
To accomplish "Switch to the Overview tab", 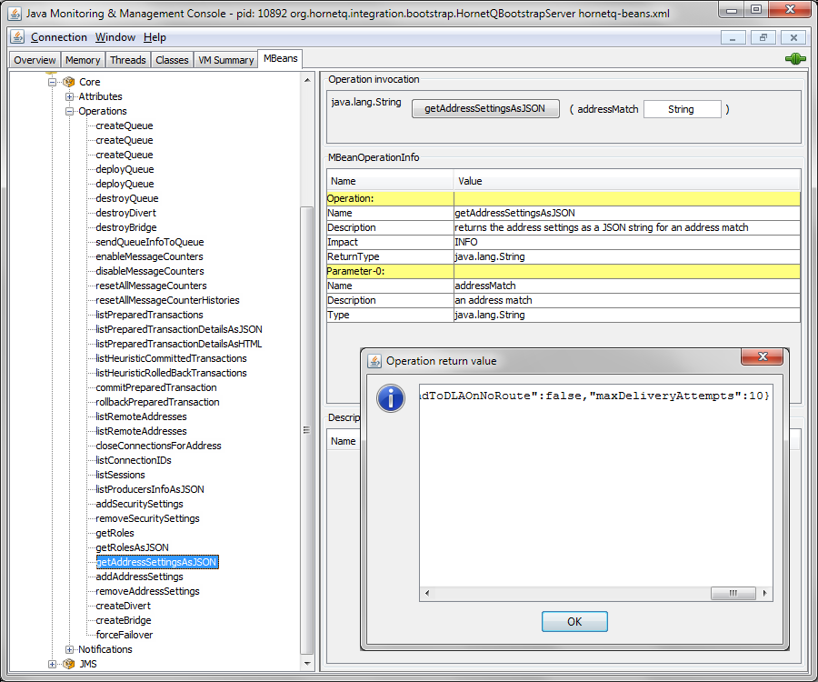I will pos(35,60).
